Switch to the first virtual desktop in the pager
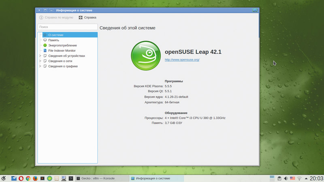This screenshot has height=182, width=324. click(272, 177)
